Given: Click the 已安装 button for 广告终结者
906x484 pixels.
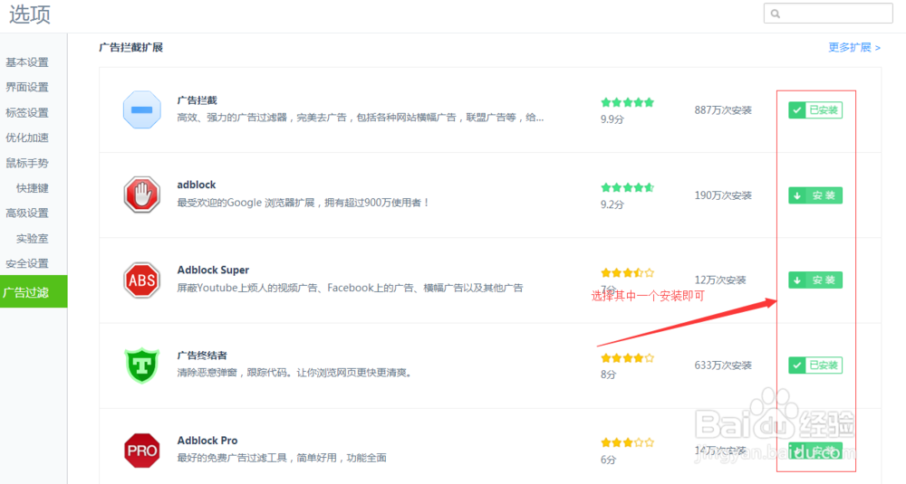Looking at the screenshot, I should pyautogui.click(x=815, y=365).
